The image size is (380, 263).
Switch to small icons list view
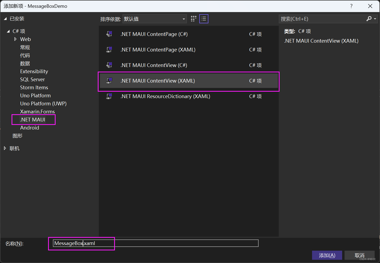point(204,19)
